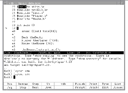
Task: Click the 'Wildebeest was built for' message line
Action: [38, 62]
